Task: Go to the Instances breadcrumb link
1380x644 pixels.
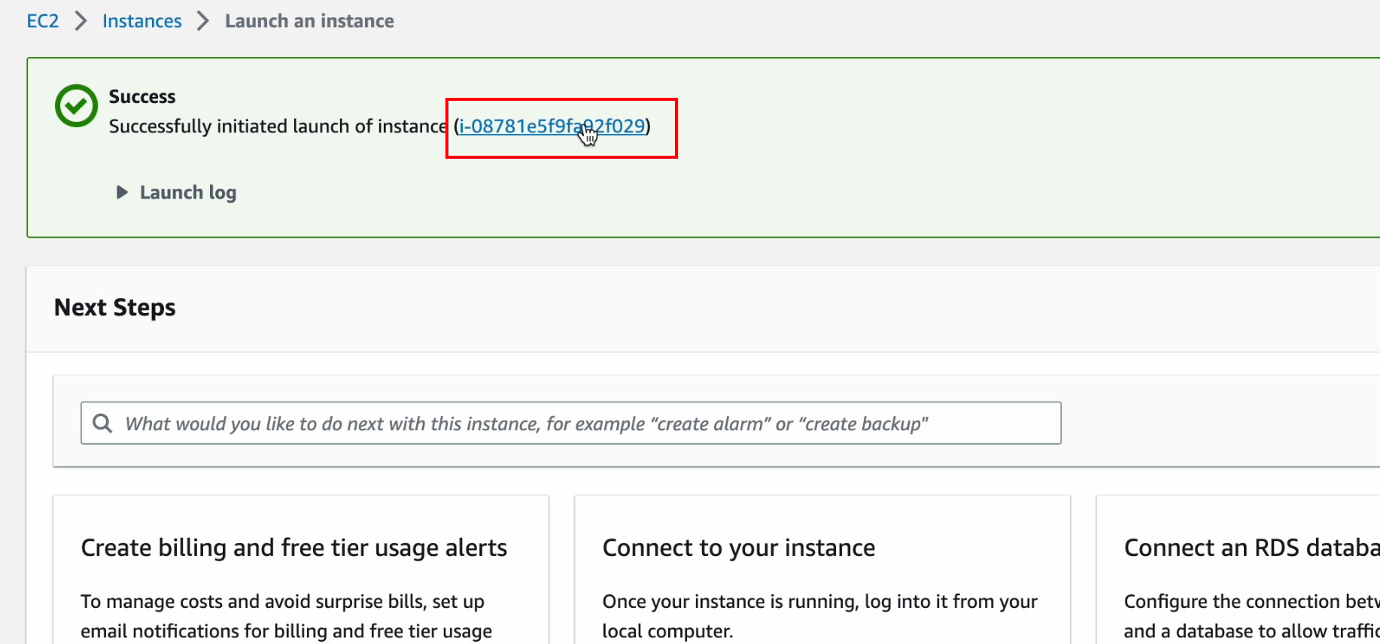Action: [x=141, y=21]
